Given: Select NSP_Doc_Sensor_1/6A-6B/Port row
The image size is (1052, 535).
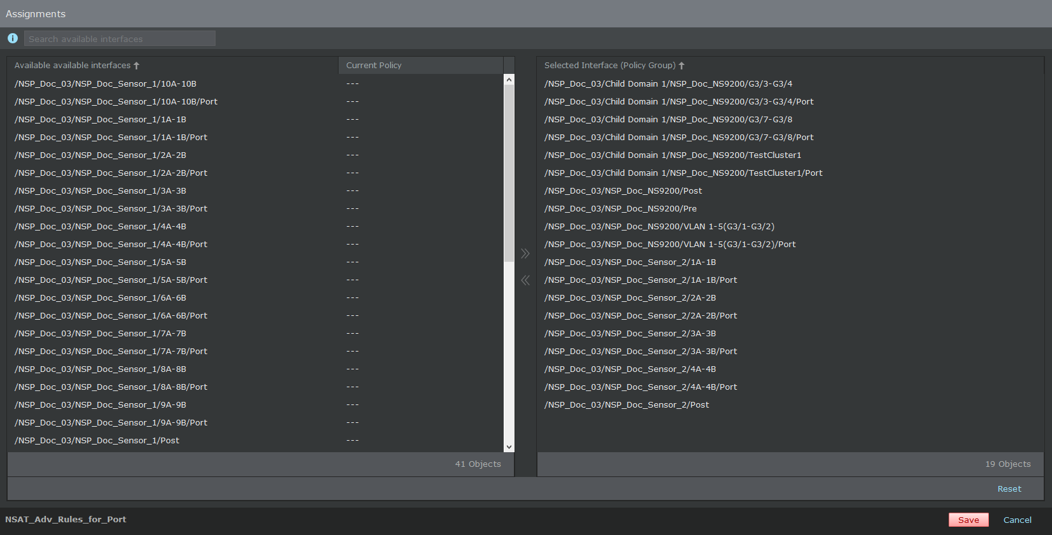Looking at the screenshot, I should click(x=255, y=315).
